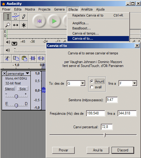Choose Amplifica... from Efecte menu
Viewport: 141px width, 158px height.
[x=98, y=23]
